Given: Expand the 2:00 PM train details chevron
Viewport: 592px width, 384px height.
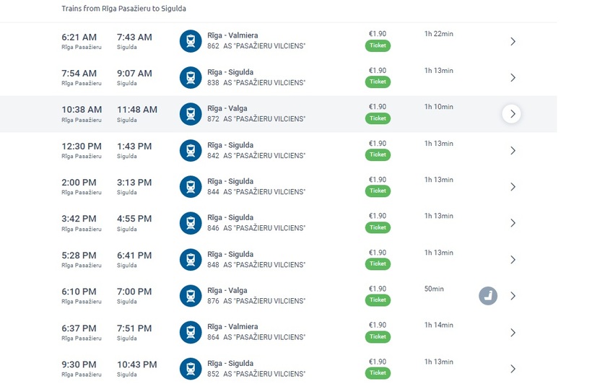Looking at the screenshot, I should point(513,186).
